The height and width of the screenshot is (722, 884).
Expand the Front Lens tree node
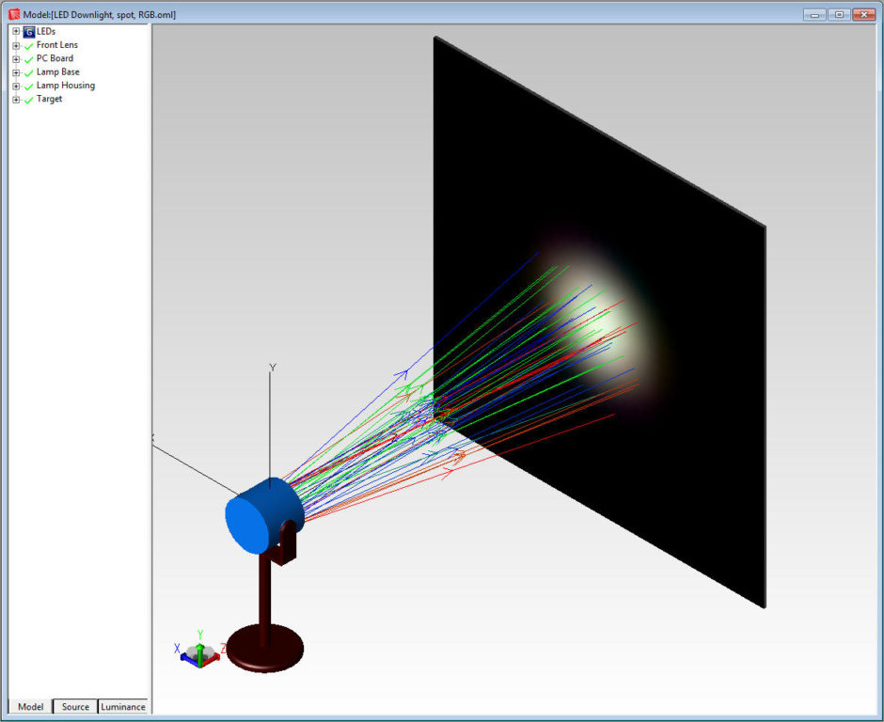pyautogui.click(x=15, y=45)
